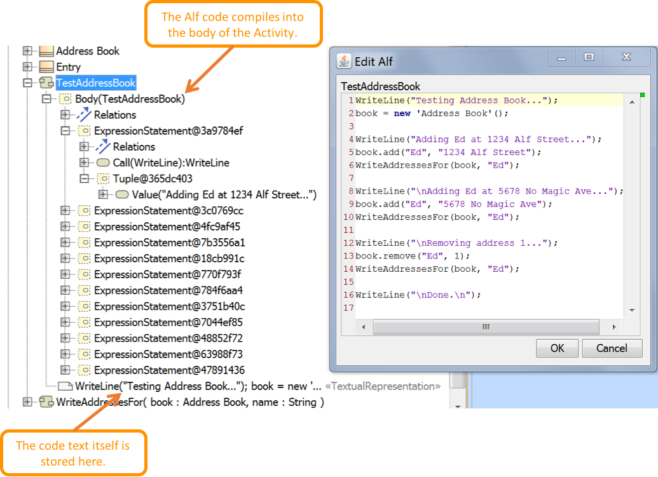Viewport: 658px width, 477px height.
Task: Click the Java icon in Edit Alf title bar
Action: coord(344,61)
